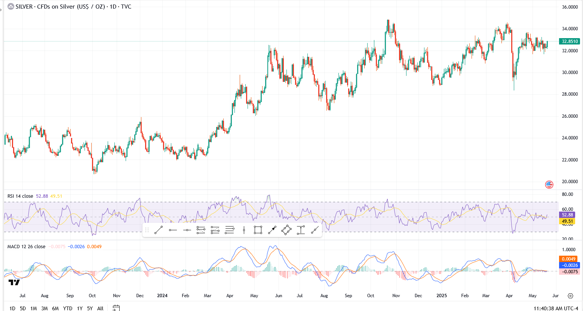Click the US flag market session icon
This screenshot has width=583, height=311.
(549, 184)
